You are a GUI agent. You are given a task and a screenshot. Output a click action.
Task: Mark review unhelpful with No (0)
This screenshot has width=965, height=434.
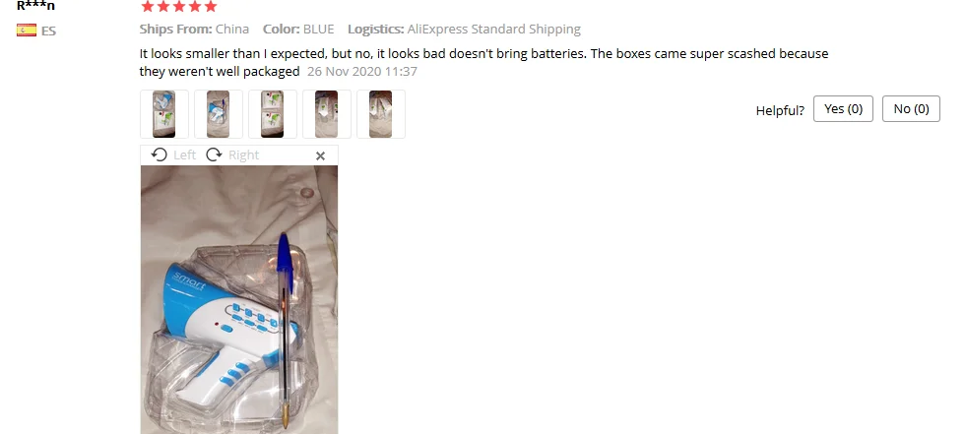coord(911,109)
